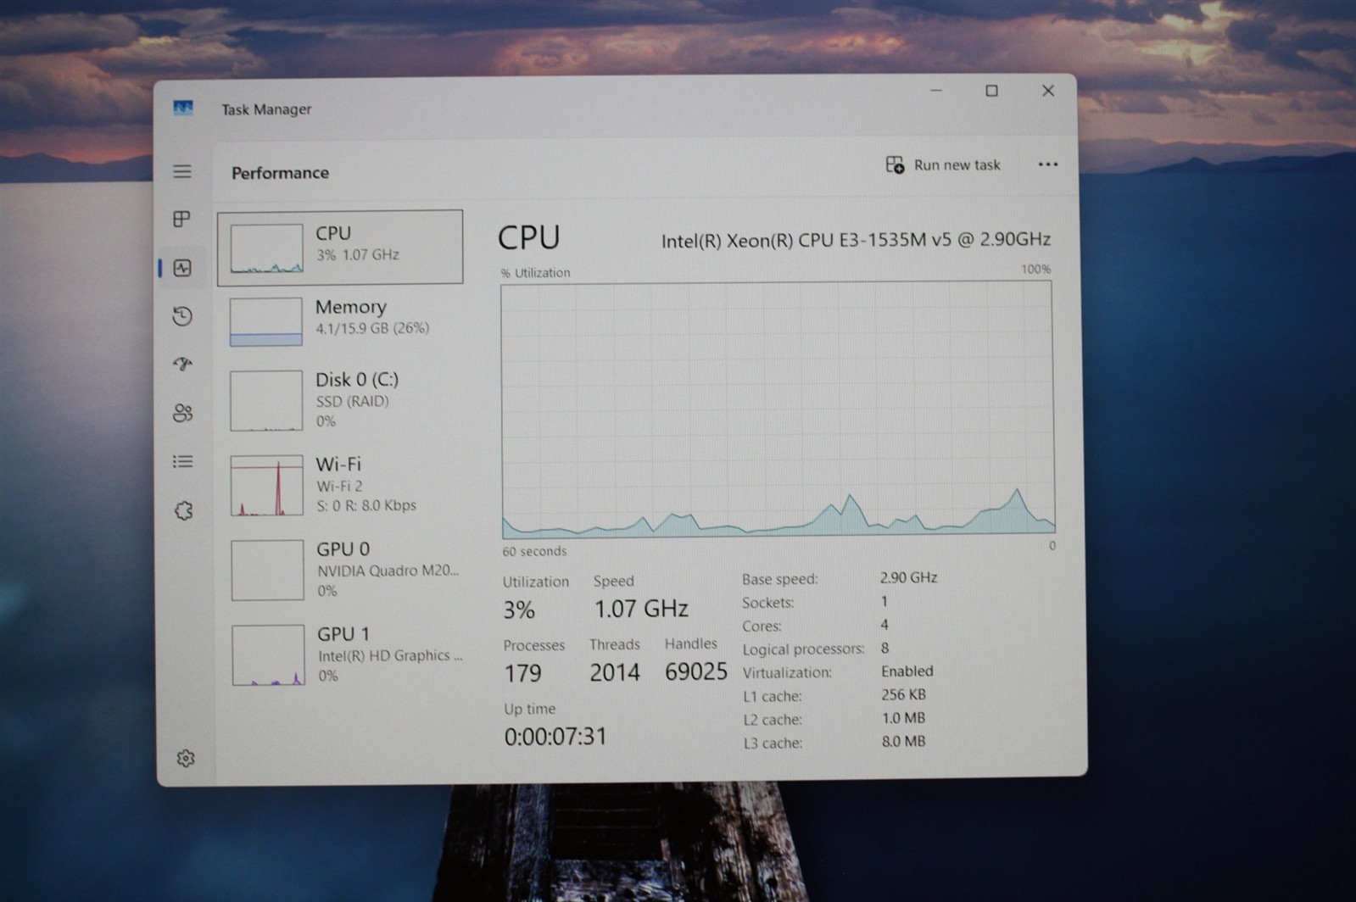
Task: Open the App history page icon
Action: click(182, 316)
